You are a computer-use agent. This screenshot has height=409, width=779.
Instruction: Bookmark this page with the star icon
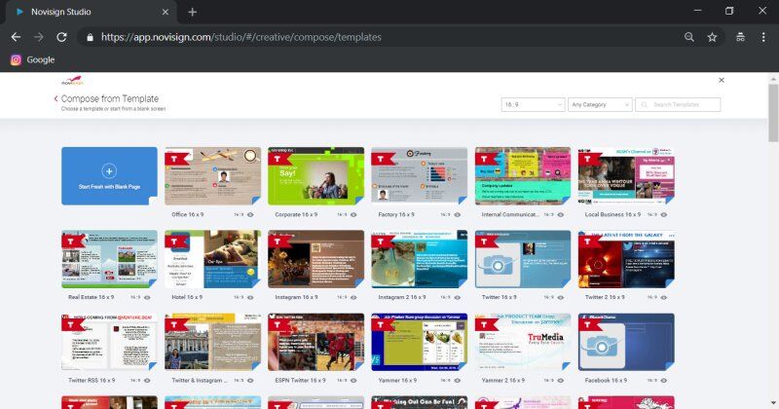coord(713,37)
